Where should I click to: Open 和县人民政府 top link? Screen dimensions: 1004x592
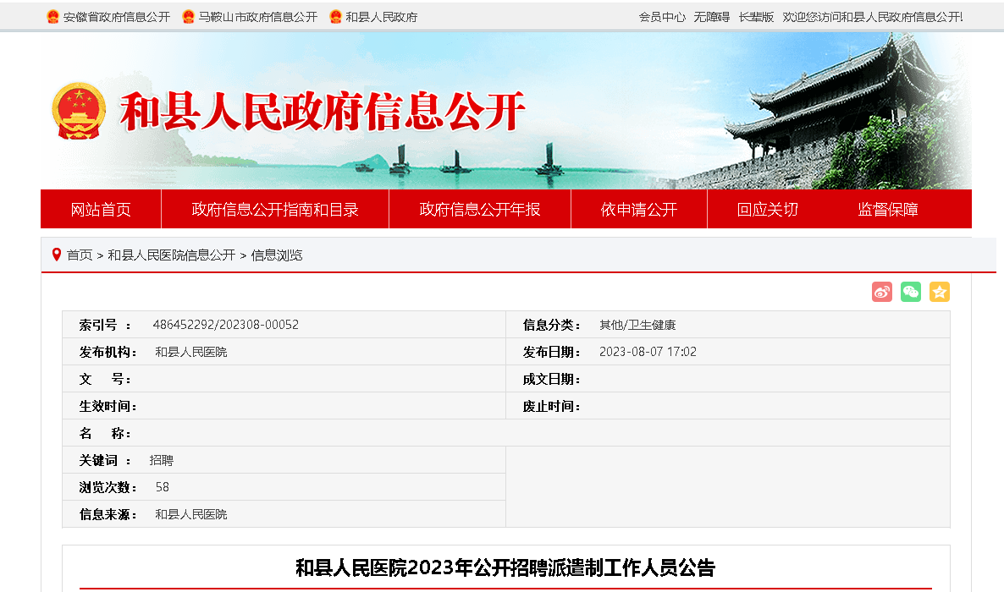tap(382, 17)
